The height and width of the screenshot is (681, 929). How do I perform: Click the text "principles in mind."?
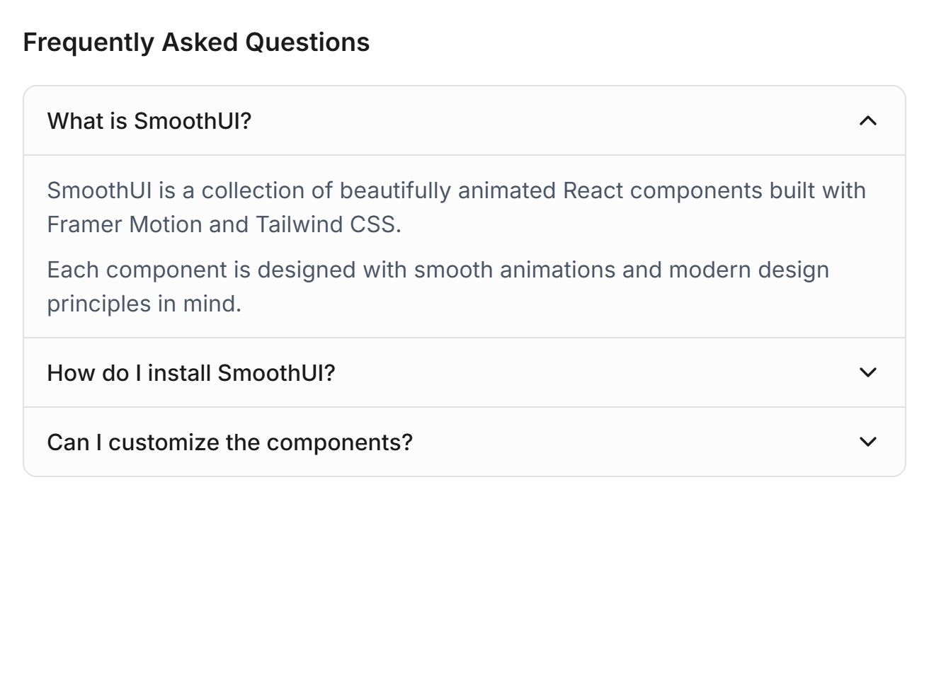click(x=144, y=304)
